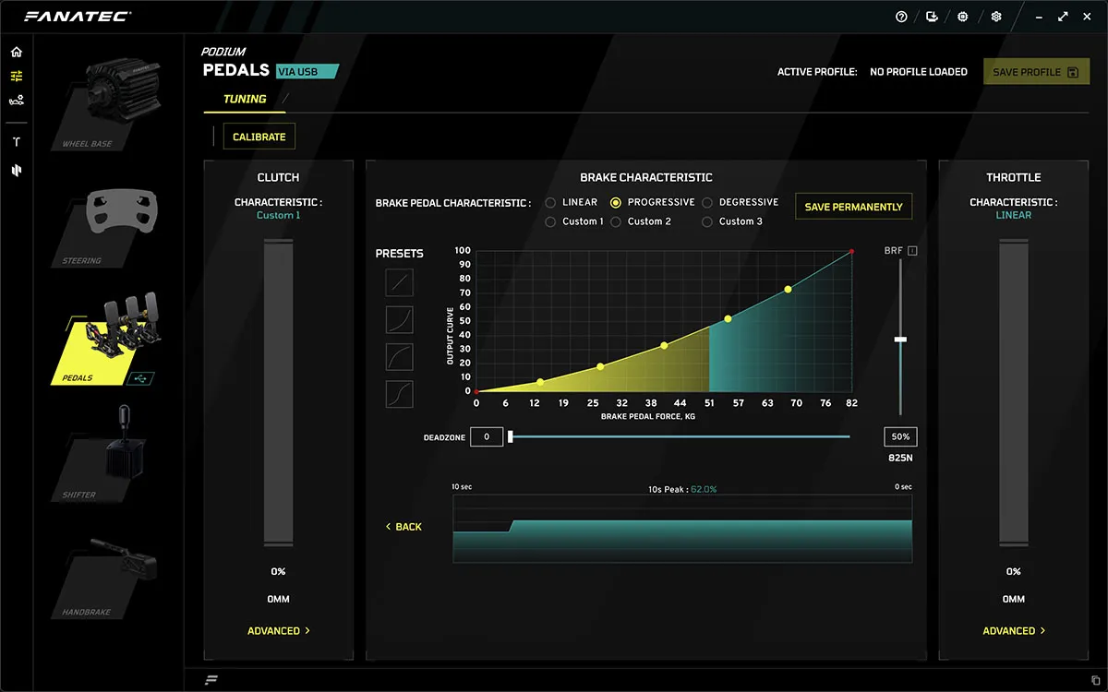Select the Custom 3 brake characteristic
Viewport: 1108px width, 692px height.
click(x=732, y=221)
